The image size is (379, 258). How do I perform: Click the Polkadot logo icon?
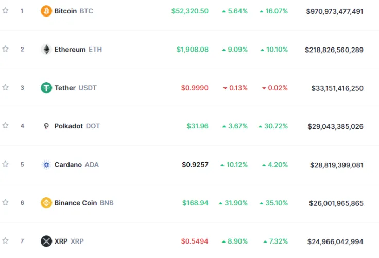[46, 126]
